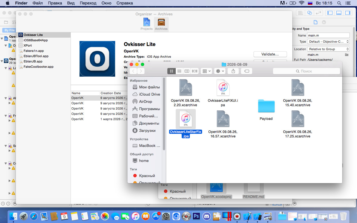Edit the Name field containing main.m
Screen dimensions: 357x223
[328, 35]
